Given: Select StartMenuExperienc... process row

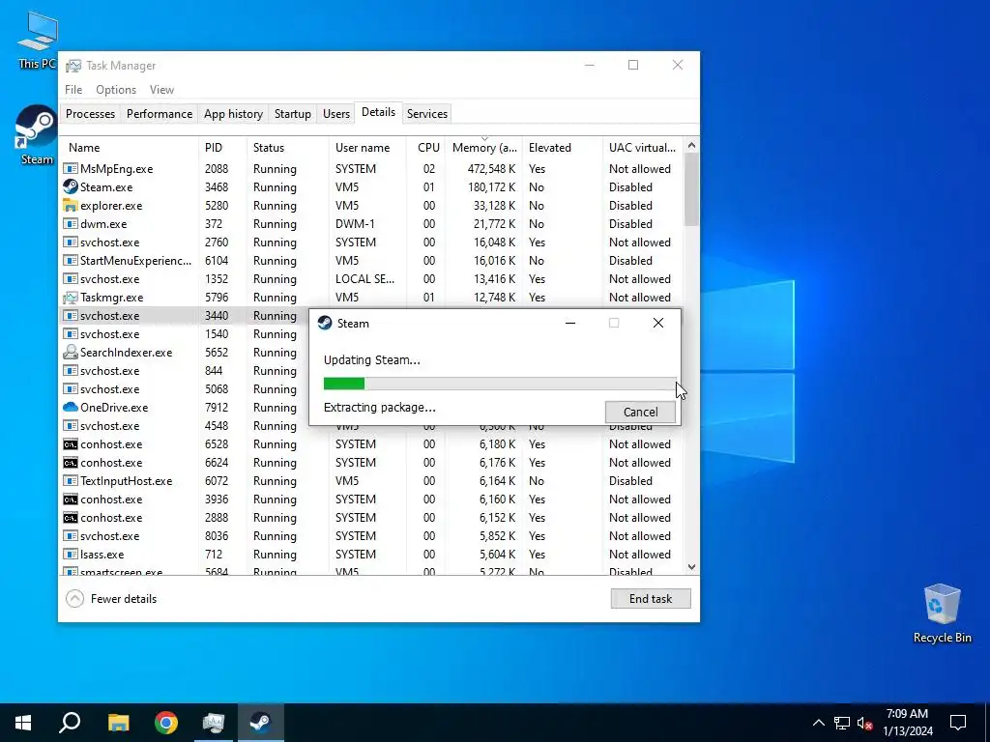Looking at the screenshot, I should 371,261.
